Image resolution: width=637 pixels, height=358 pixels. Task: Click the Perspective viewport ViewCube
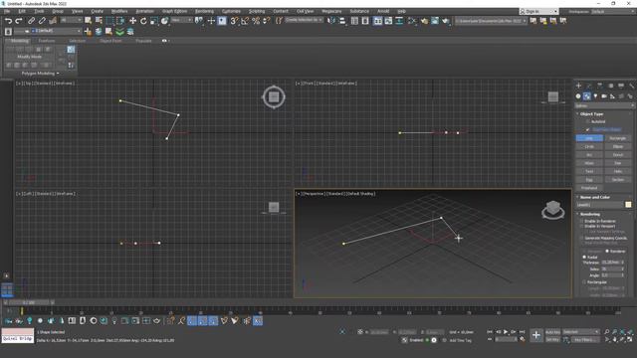(553, 210)
